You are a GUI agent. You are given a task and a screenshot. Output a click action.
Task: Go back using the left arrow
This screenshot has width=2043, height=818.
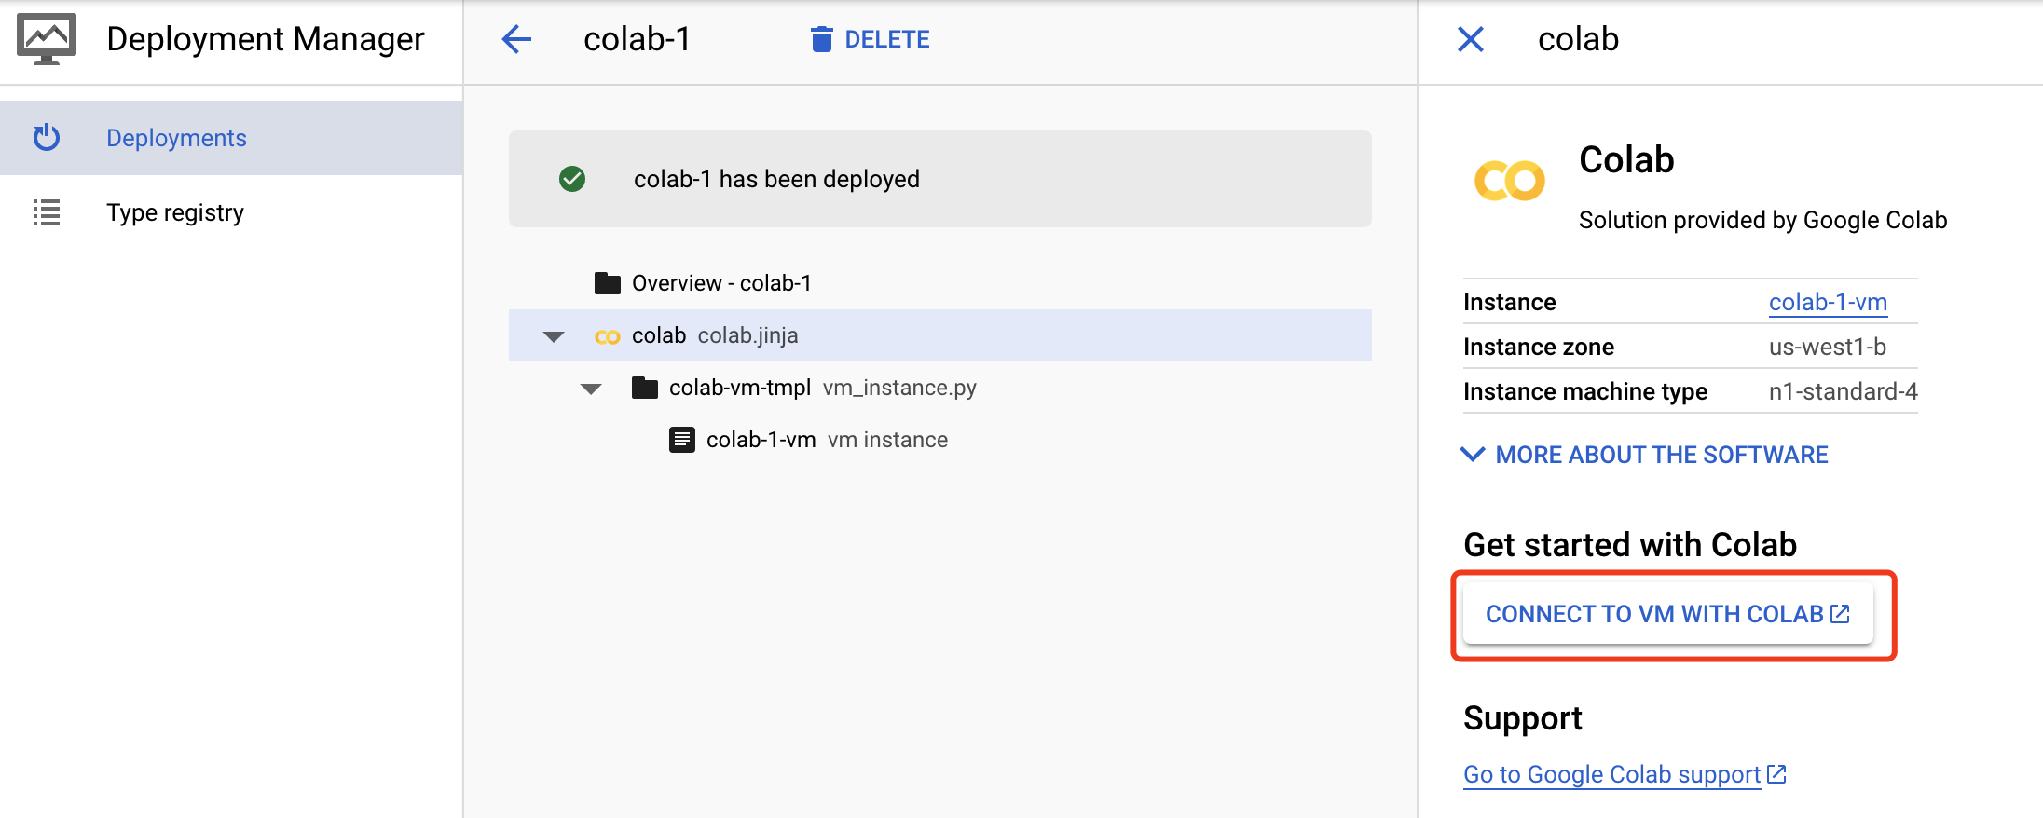(516, 39)
